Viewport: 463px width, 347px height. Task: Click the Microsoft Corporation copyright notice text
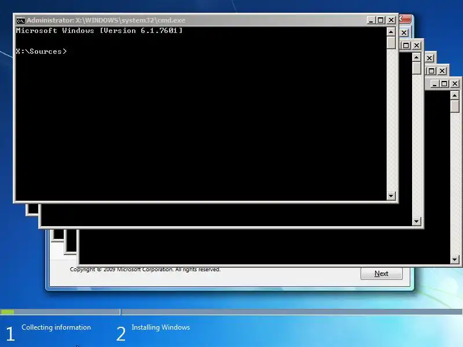145,270
